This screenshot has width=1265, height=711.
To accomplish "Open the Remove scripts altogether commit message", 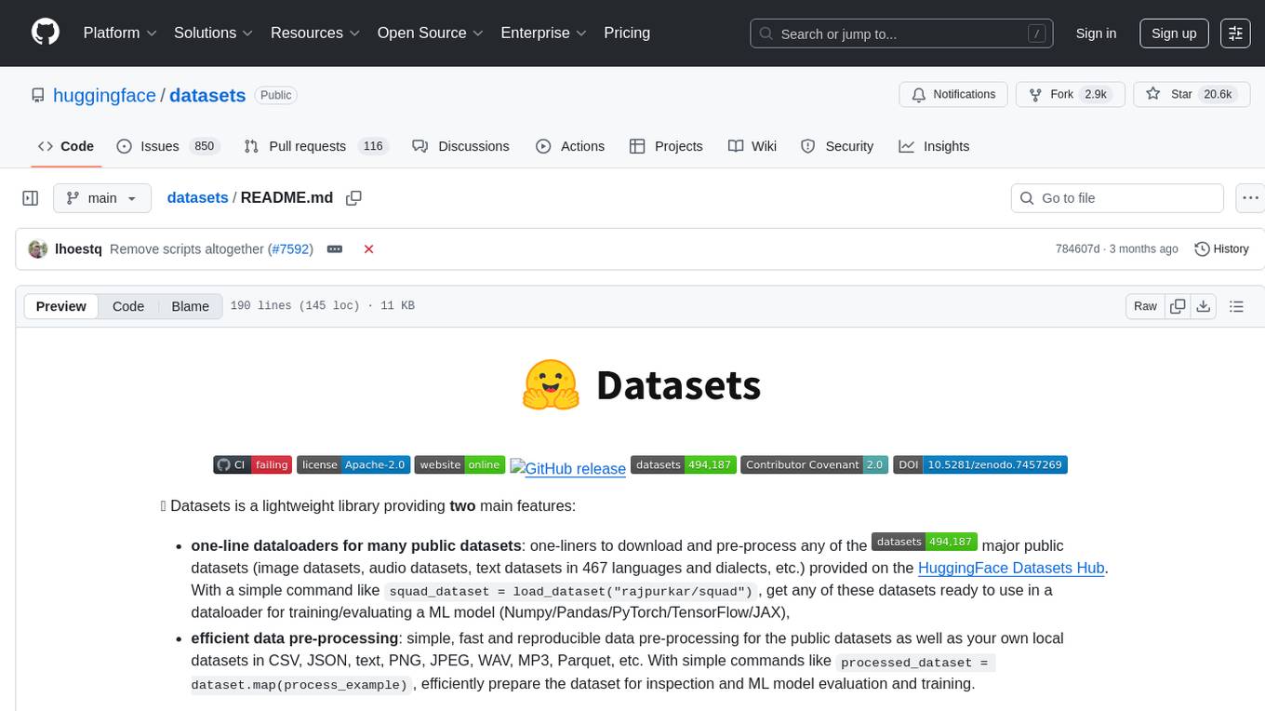I will [187, 249].
